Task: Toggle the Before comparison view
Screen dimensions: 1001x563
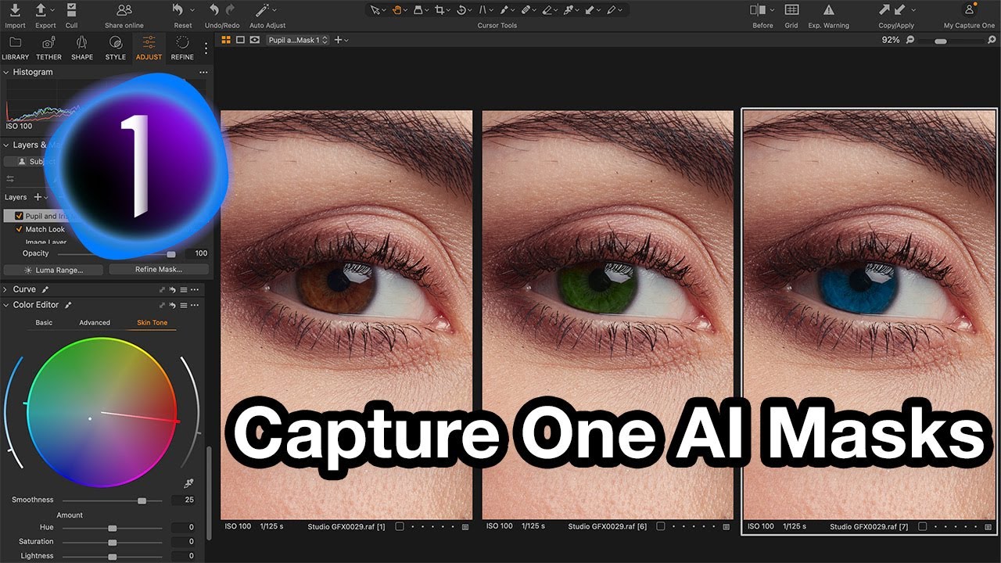Action: pyautogui.click(x=758, y=10)
